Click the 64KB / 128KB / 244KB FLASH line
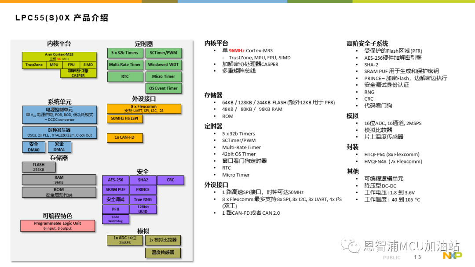Viewport: 475px width, 267px height. point(278,102)
